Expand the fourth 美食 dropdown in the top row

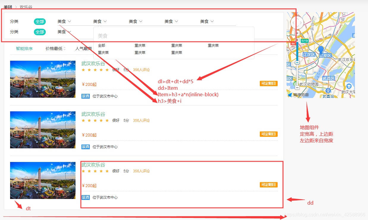click(172, 21)
